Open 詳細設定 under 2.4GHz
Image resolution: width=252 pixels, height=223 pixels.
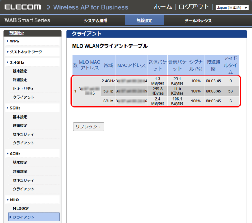coord(20,80)
